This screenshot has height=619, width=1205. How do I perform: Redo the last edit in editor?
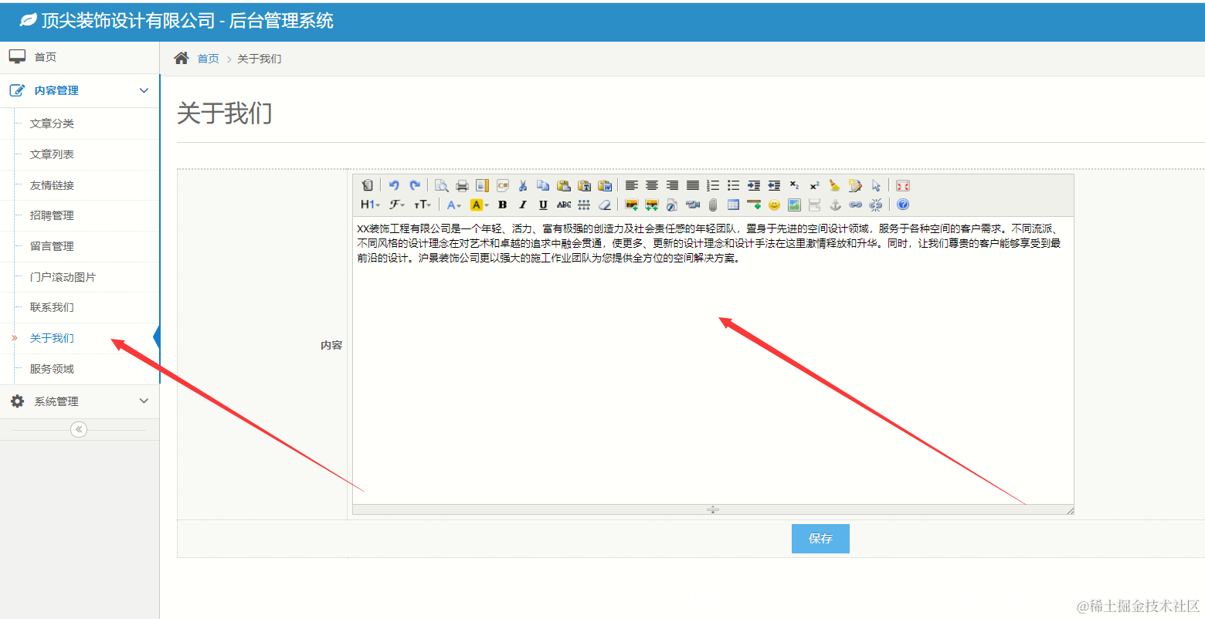(415, 185)
